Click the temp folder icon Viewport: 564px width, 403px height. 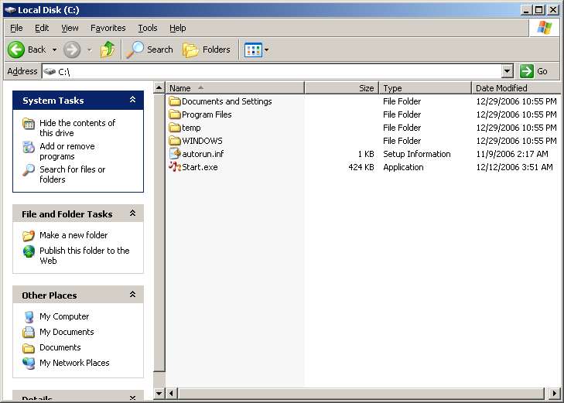(x=175, y=128)
